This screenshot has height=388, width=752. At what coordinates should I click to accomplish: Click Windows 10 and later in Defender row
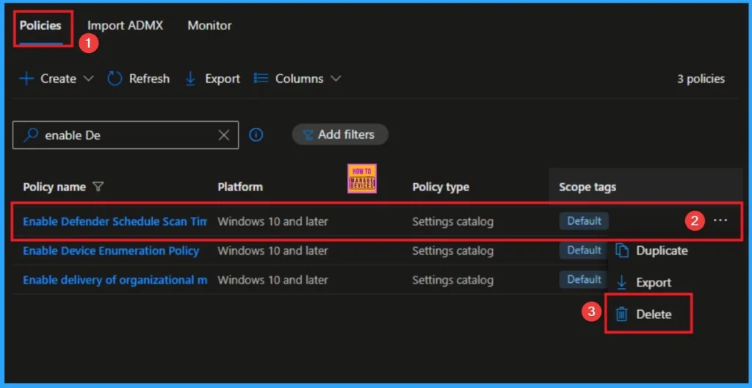click(x=273, y=221)
